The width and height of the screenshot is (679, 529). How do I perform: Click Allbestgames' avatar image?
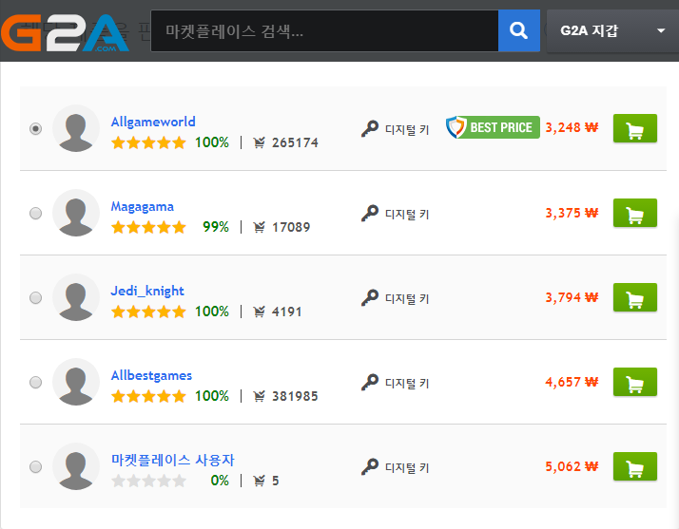[76, 383]
